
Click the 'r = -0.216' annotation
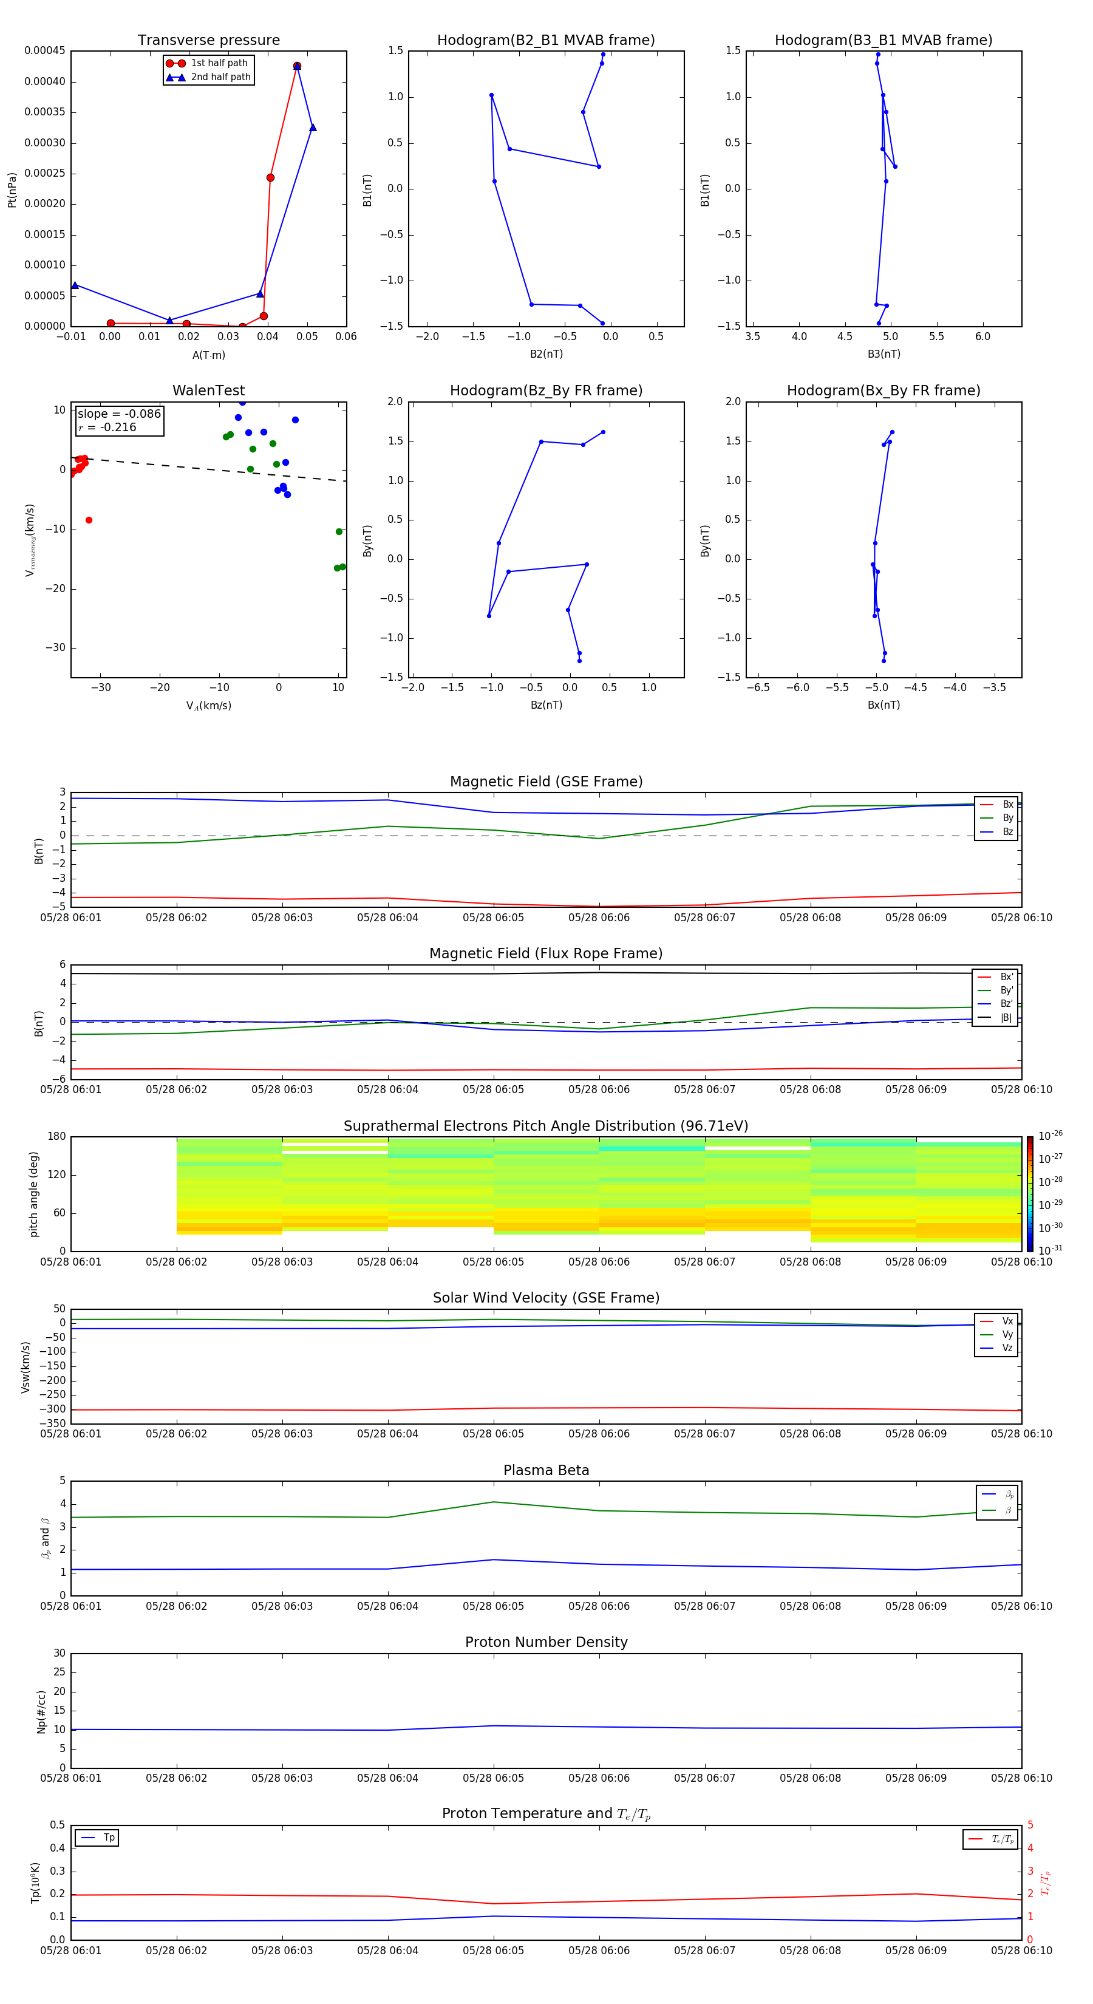(x=107, y=427)
